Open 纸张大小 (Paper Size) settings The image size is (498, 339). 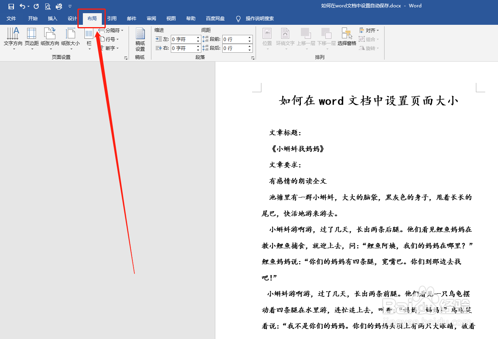pos(70,39)
